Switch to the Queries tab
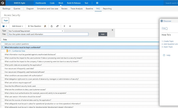Viewport: 178px width, 108px height. (17, 9)
